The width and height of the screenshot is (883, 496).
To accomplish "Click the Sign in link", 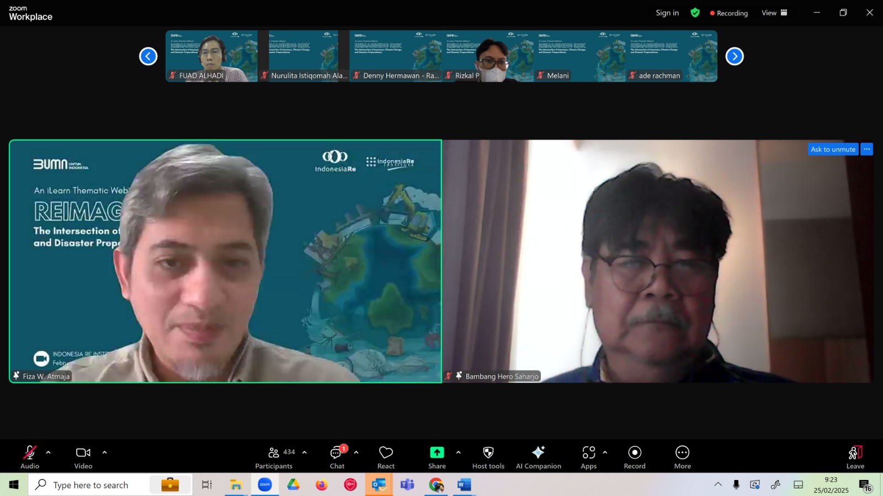I will pyautogui.click(x=667, y=13).
